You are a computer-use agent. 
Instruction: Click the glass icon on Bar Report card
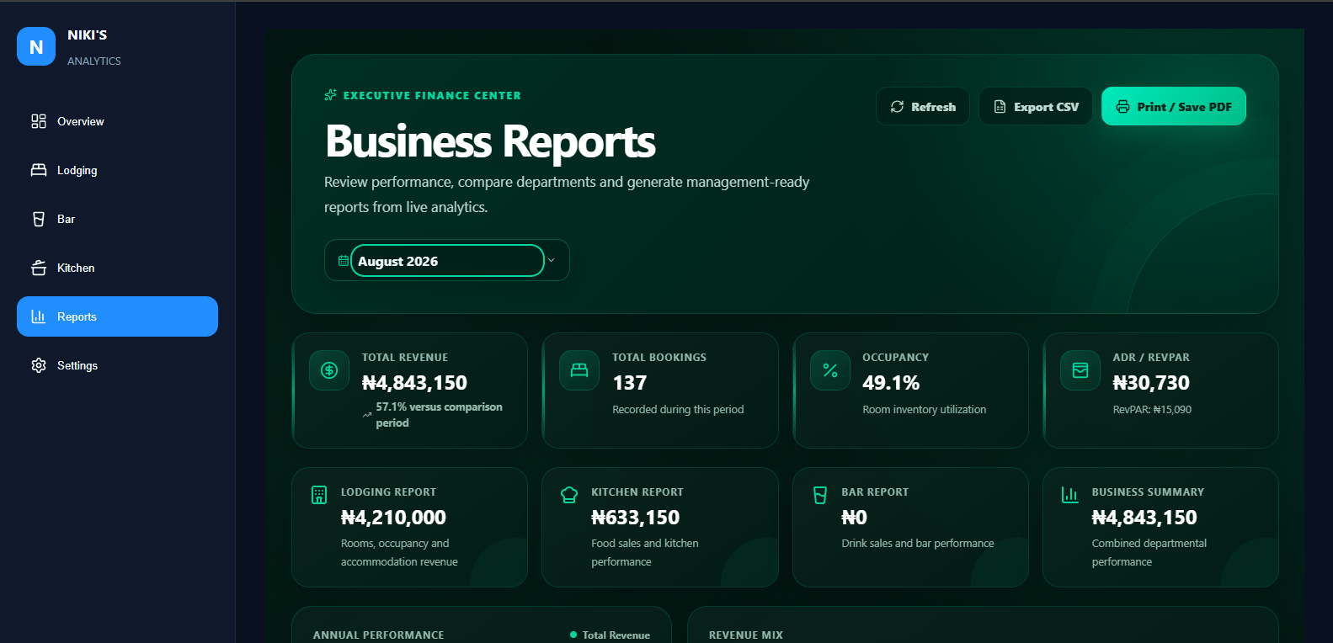point(820,495)
